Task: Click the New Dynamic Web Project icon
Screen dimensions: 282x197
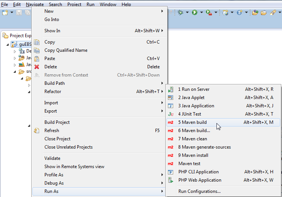Action: click(225, 12)
